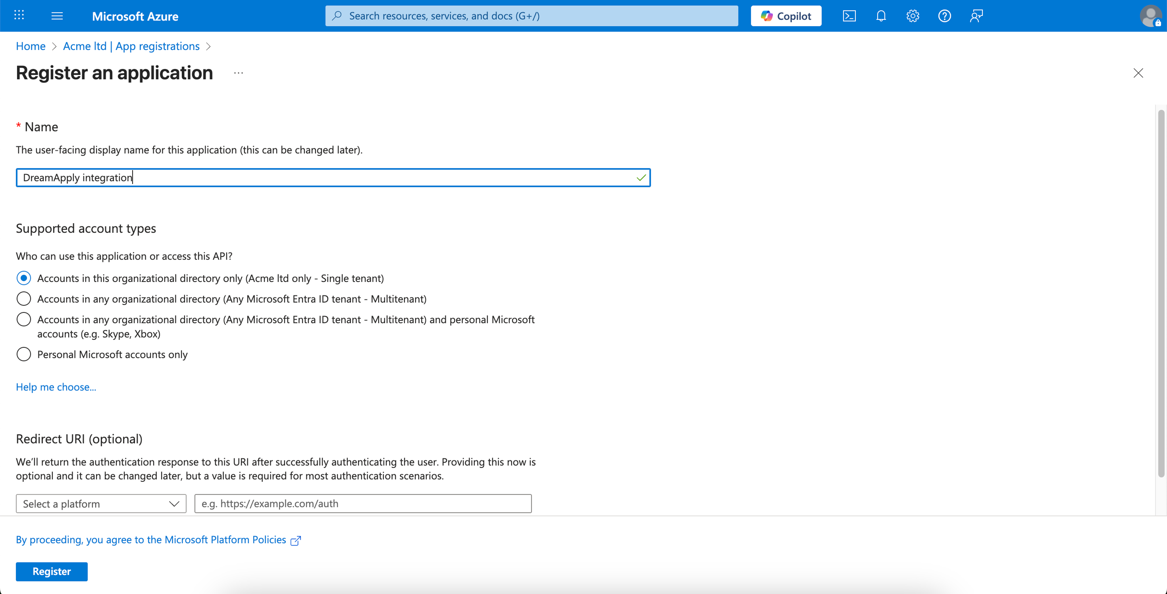Open Help me choose link

[56, 387]
